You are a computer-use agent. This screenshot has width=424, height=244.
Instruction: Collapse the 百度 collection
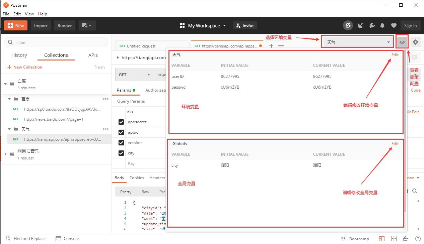click(x=5, y=84)
